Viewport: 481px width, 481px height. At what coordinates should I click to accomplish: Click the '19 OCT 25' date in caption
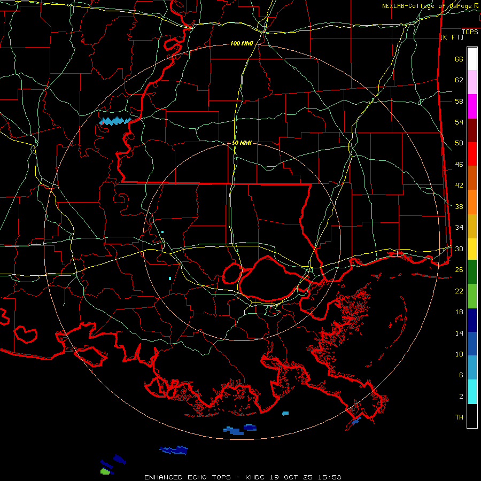pyautogui.click(x=292, y=477)
